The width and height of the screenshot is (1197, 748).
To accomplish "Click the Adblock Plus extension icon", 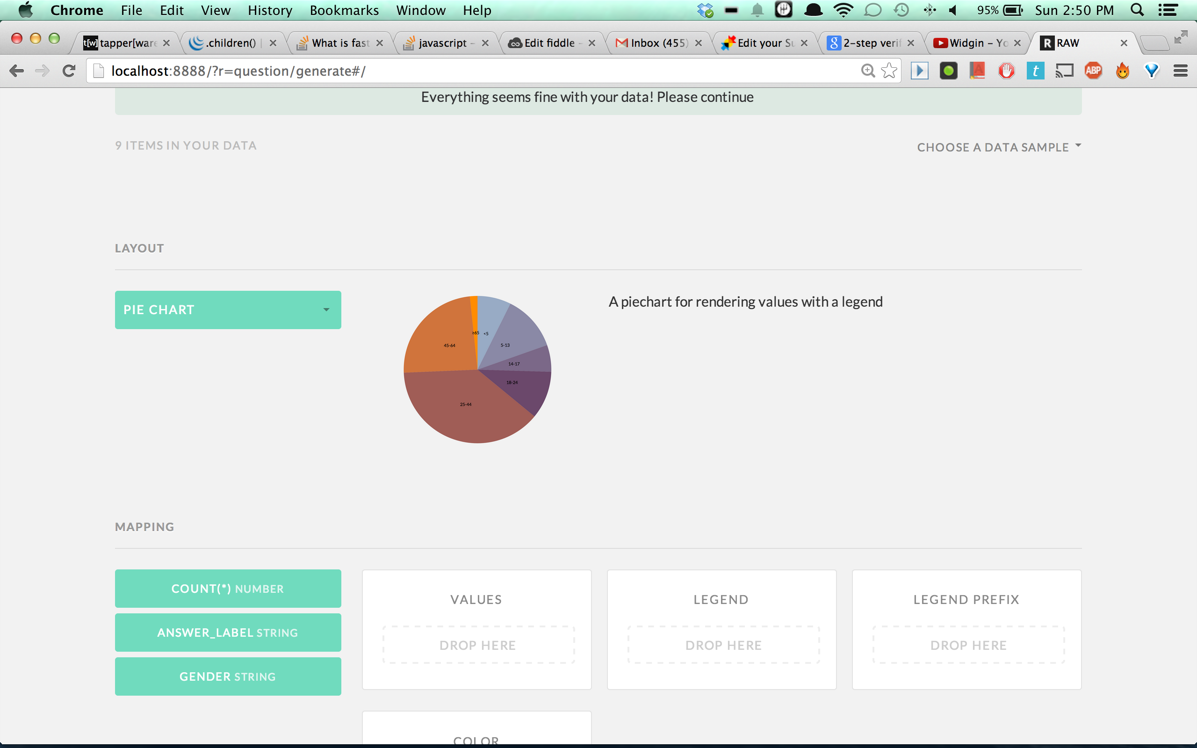I will click(x=1093, y=71).
